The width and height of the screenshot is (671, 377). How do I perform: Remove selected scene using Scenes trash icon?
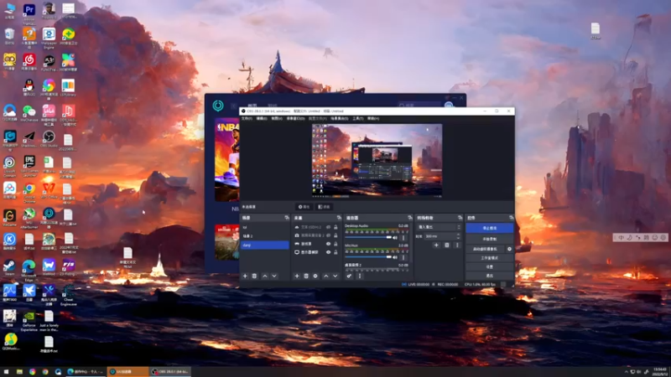[254, 276]
